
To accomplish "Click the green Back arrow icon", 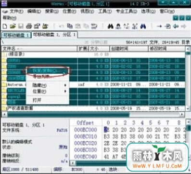I will (176, 26).
